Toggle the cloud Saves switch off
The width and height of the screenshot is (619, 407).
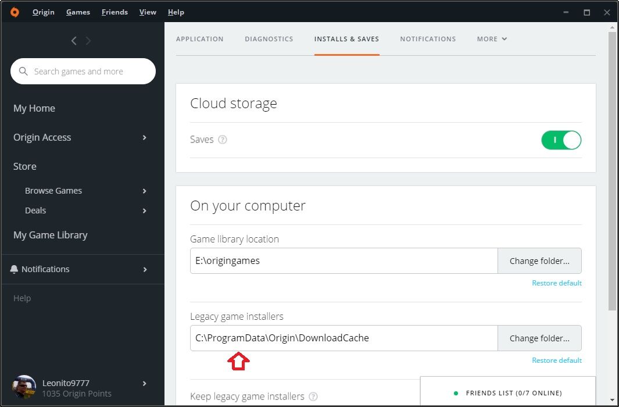[561, 140]
